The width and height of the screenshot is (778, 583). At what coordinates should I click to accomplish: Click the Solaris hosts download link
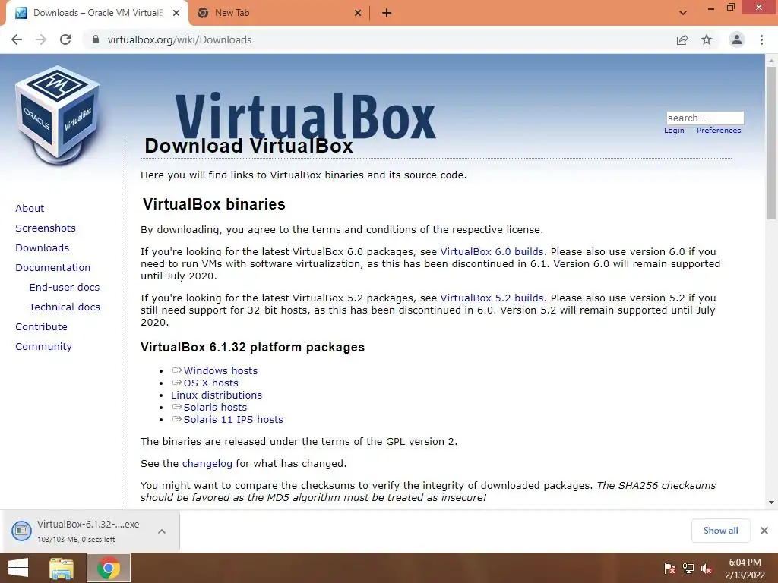click(215, 407)
